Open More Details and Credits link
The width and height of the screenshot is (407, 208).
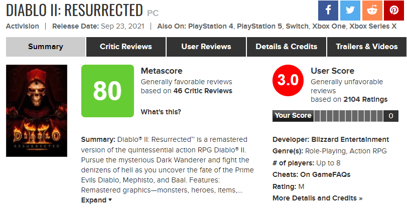point(317,198)
